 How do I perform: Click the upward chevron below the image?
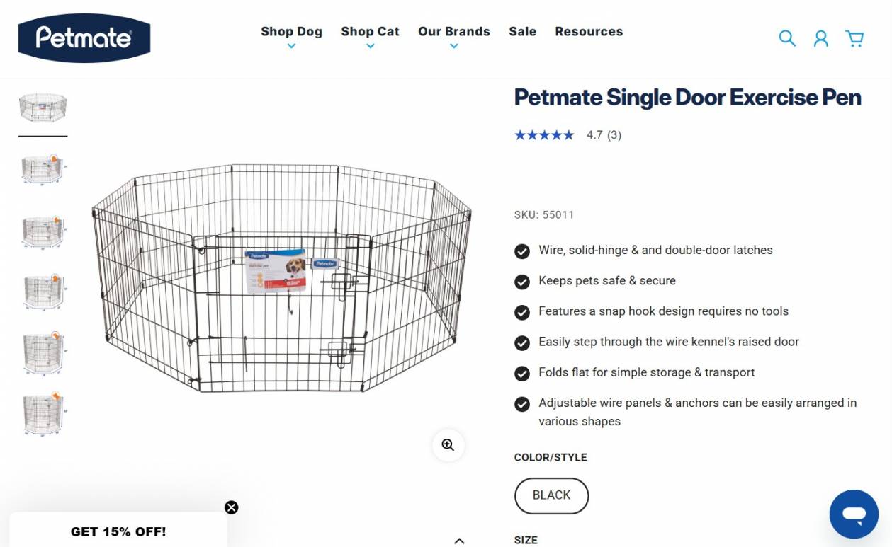[x=460, y=540]
